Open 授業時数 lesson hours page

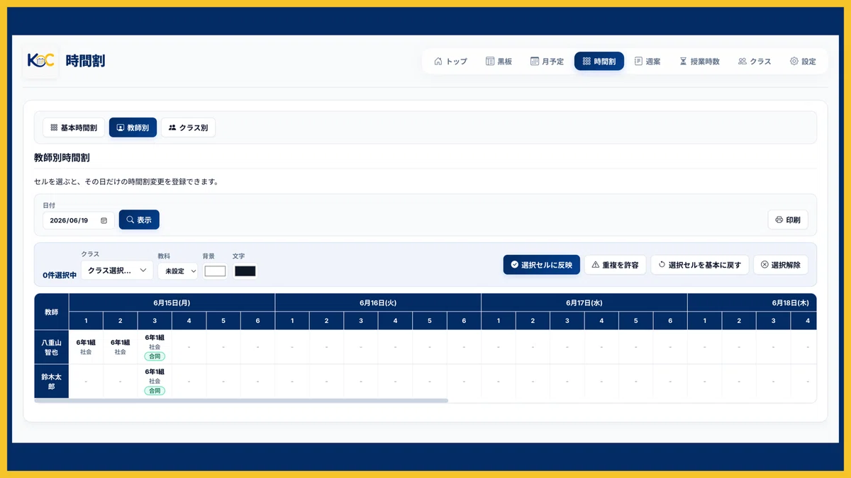pos(699,62)
